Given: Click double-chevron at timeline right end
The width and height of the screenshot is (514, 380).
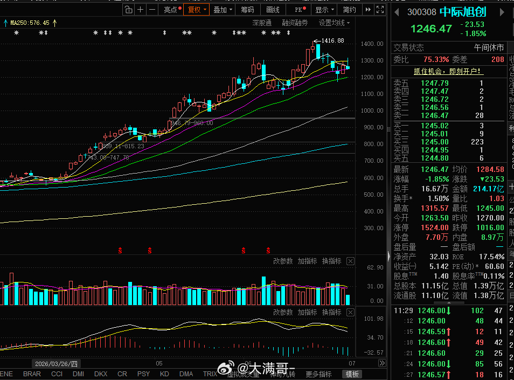Looking at the screenshot, I should coord(382,363).
